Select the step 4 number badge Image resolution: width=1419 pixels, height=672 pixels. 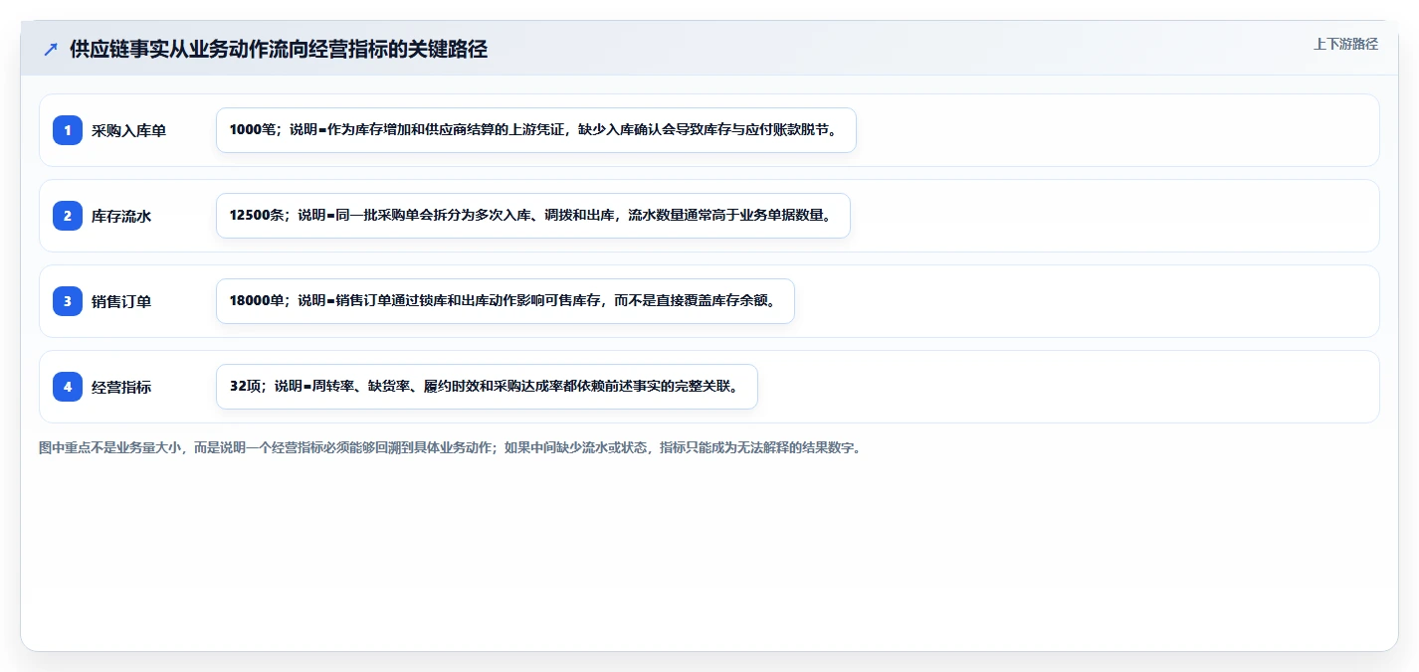pos(68,387)
